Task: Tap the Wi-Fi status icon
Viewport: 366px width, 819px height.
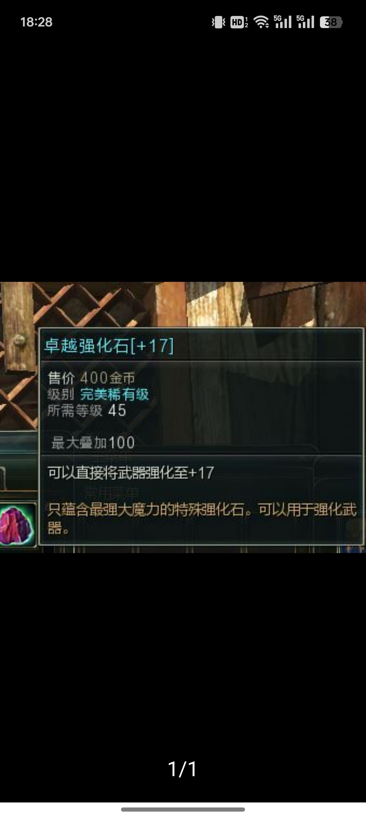Action: click(262, 22)
